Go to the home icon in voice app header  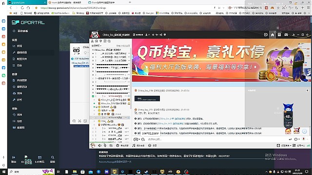pos(273,35)
